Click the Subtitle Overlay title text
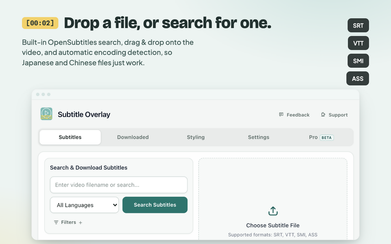The height and width of the screenshot is (244, 391). tap(84, 115)
